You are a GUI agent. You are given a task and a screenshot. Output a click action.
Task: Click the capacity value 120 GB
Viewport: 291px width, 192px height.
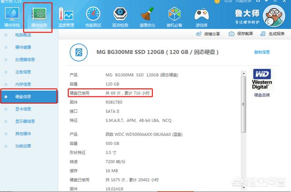click(112, 84)
